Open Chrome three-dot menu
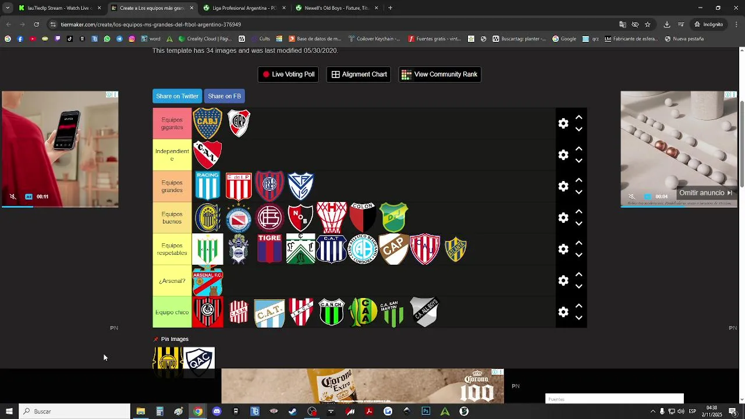745x419 pixels. pos(736,24)
